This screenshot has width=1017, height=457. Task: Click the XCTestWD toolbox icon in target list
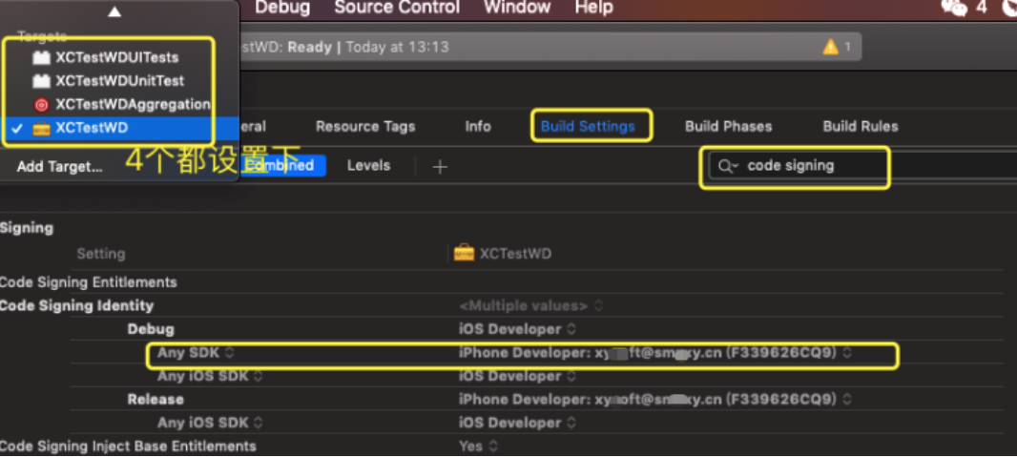[x=42, y=129]
